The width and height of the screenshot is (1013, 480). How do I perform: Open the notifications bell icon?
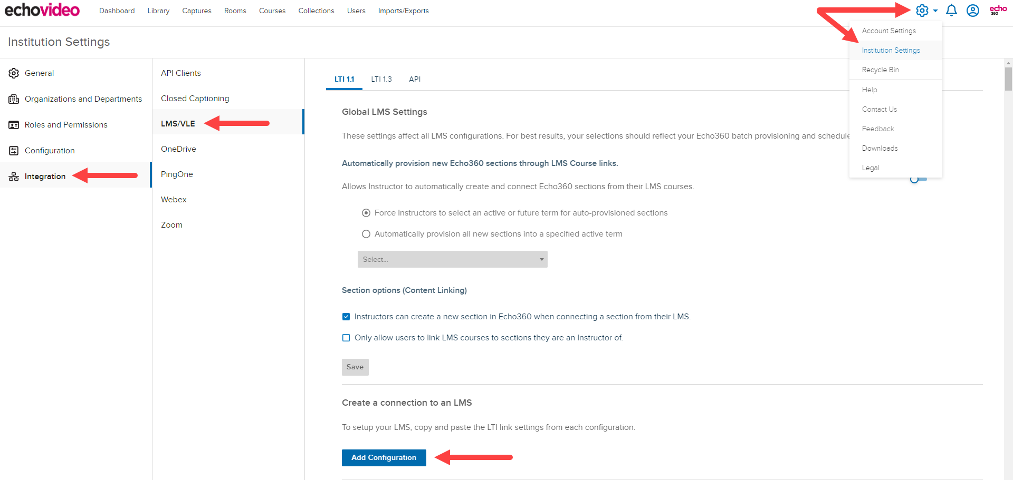951,11
